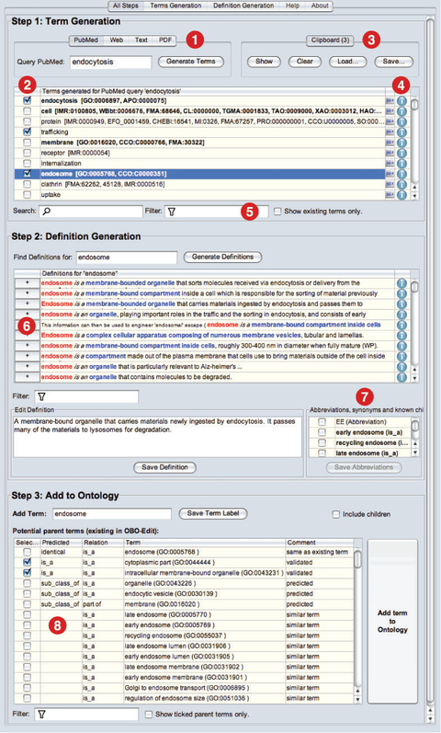Uncheck the trafficking term checkbox
This screenshot has height=733, width=441.
click(x=27, y=132)
